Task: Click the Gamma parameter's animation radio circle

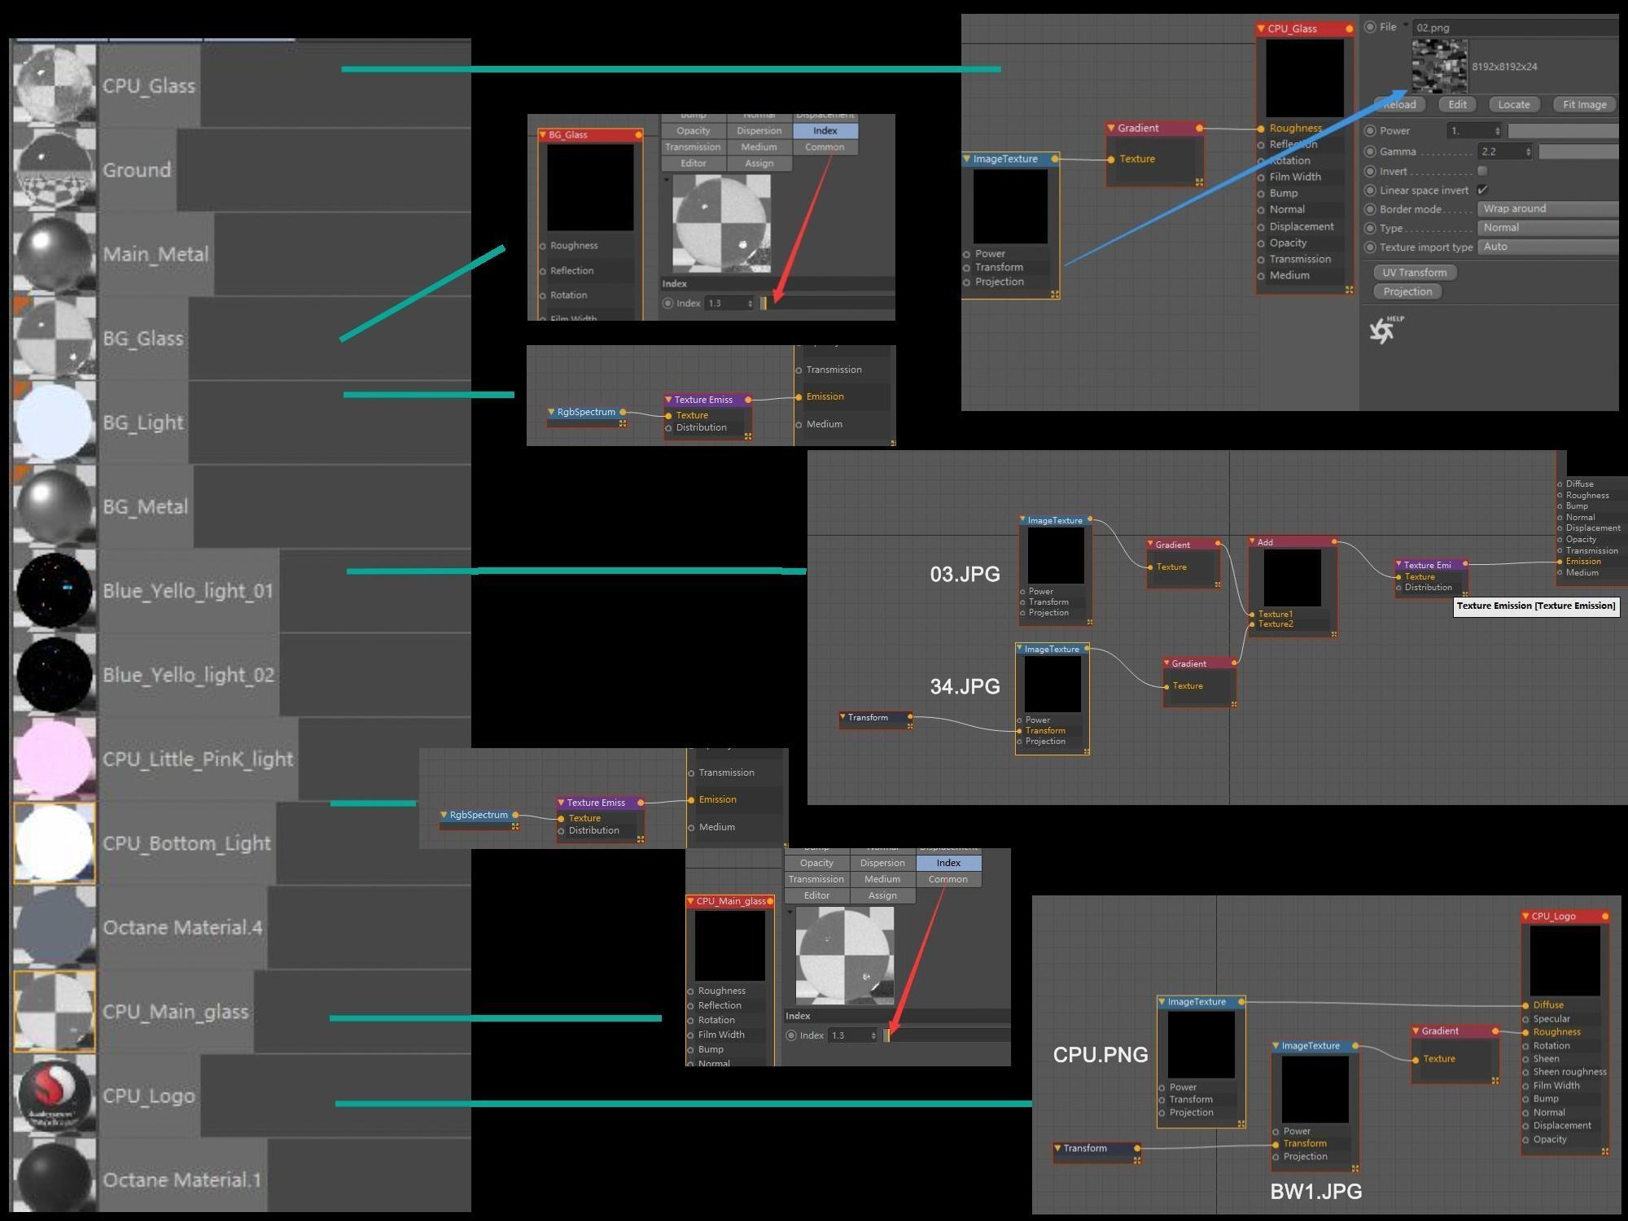Action: pyautogui.click(x=1370, y=151)
